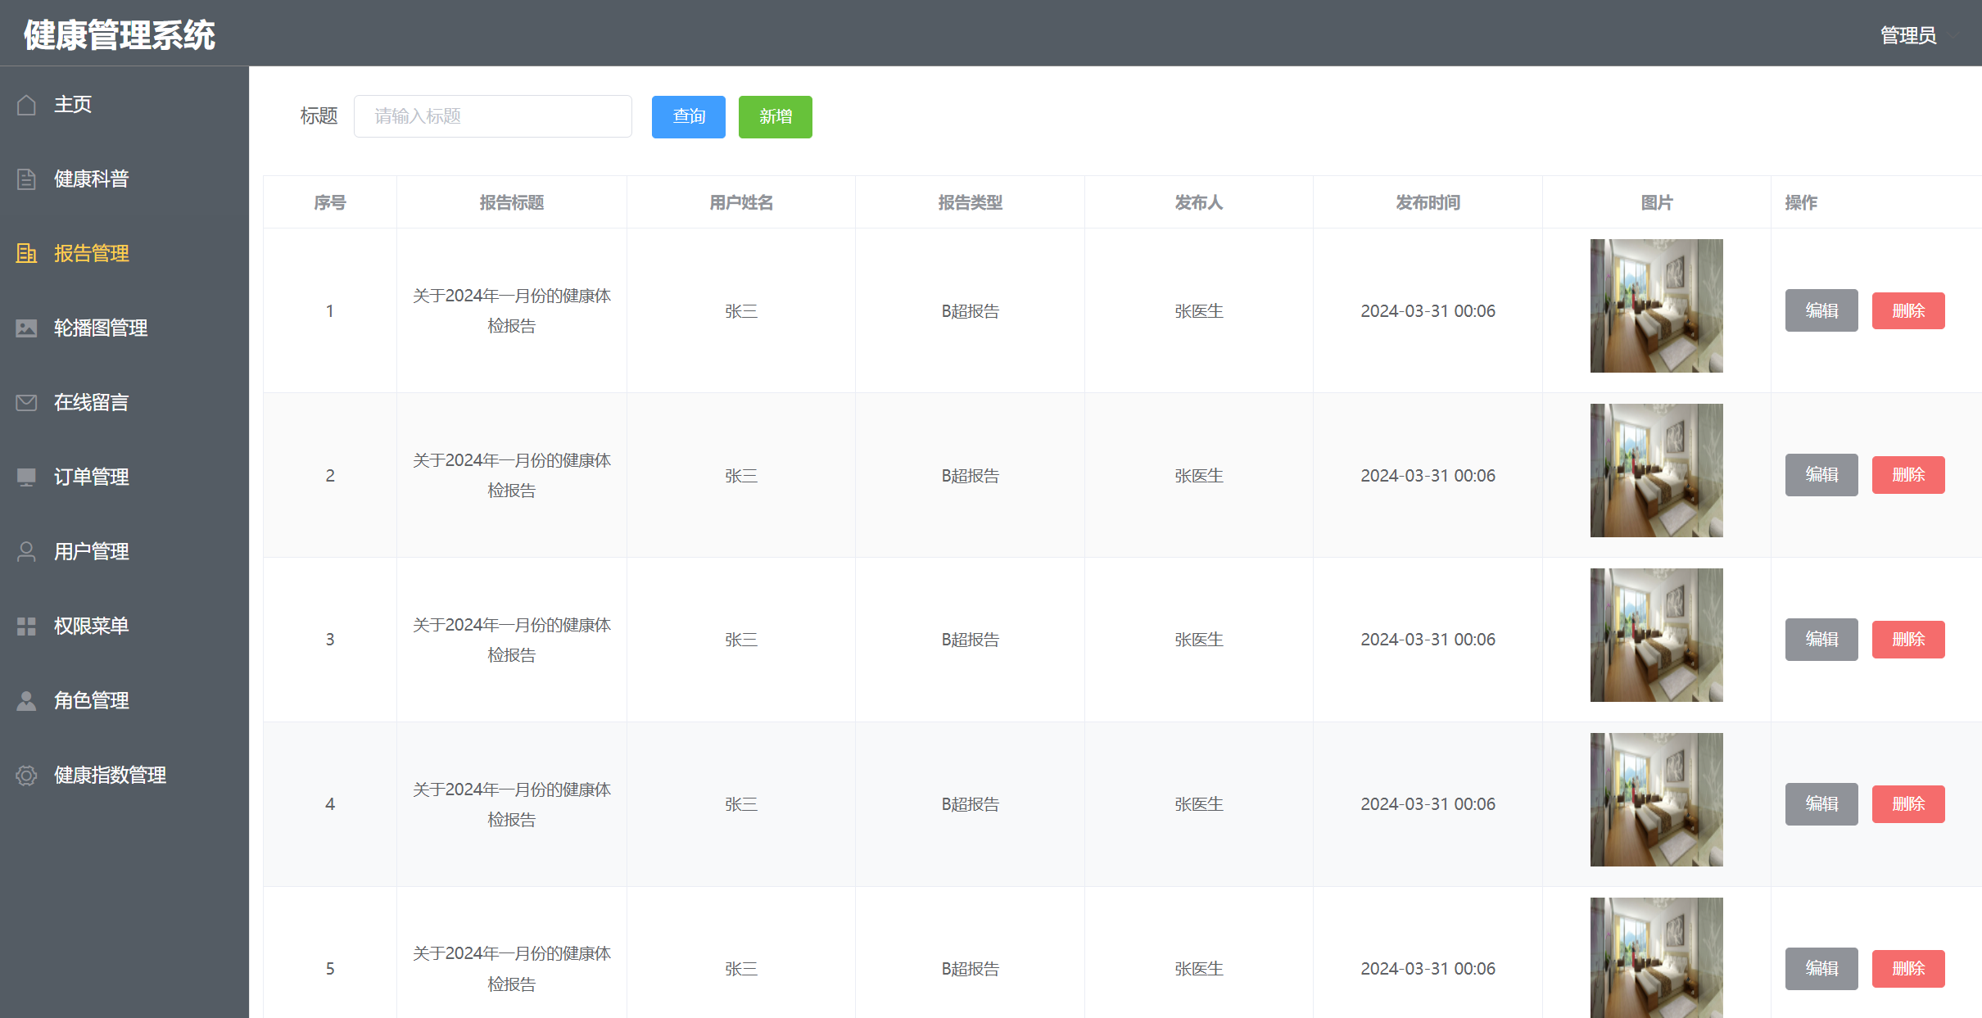
Task: Click the person icon beside 用户管理
Action: click(x=26, y=552)
